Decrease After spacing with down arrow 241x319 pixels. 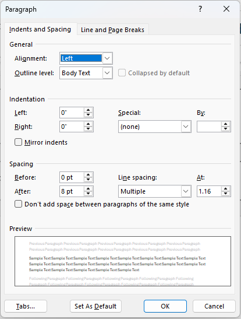[88, 194]
